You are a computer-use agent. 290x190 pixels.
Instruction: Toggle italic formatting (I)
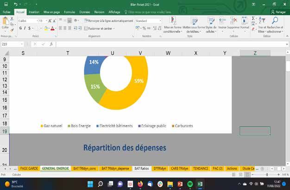26,28
